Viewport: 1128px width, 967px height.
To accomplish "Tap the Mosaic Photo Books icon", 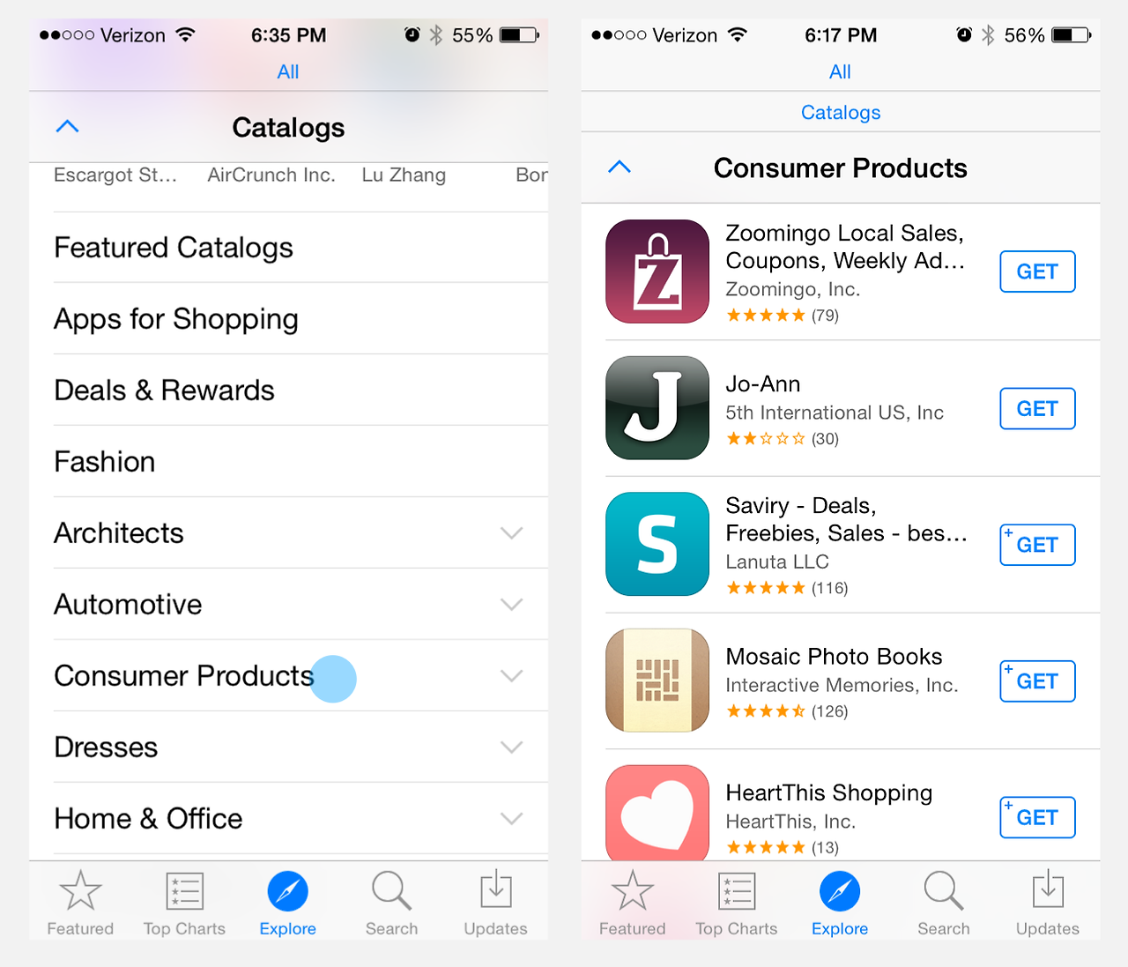I will tap(657, 681).
